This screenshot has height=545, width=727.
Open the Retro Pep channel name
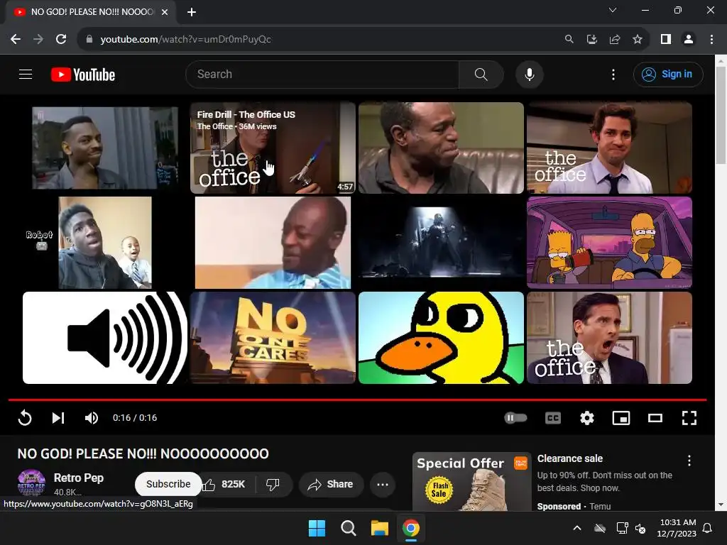point(78,478)
